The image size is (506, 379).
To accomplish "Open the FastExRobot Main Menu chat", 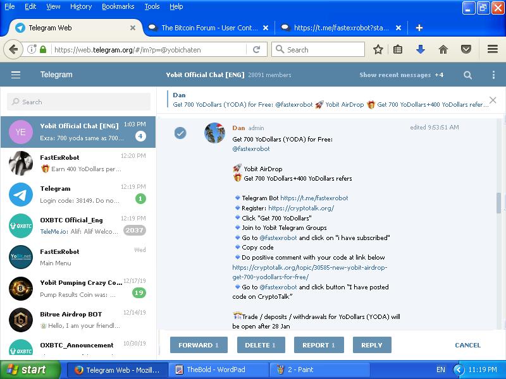I will point(78,257).
